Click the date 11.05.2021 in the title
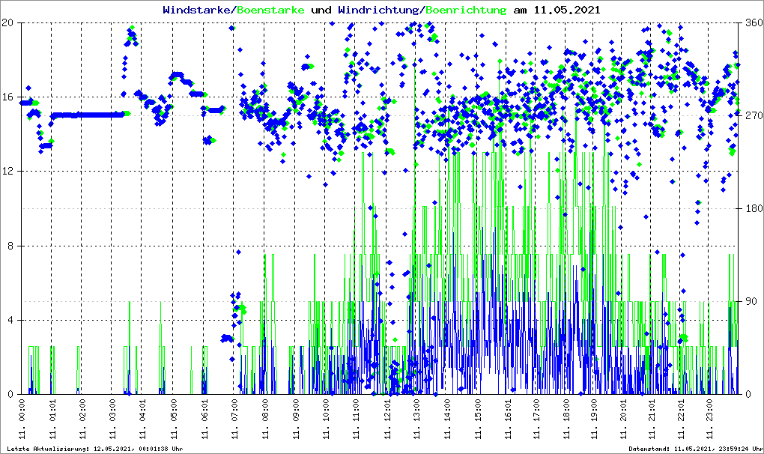 pos(566,10)
